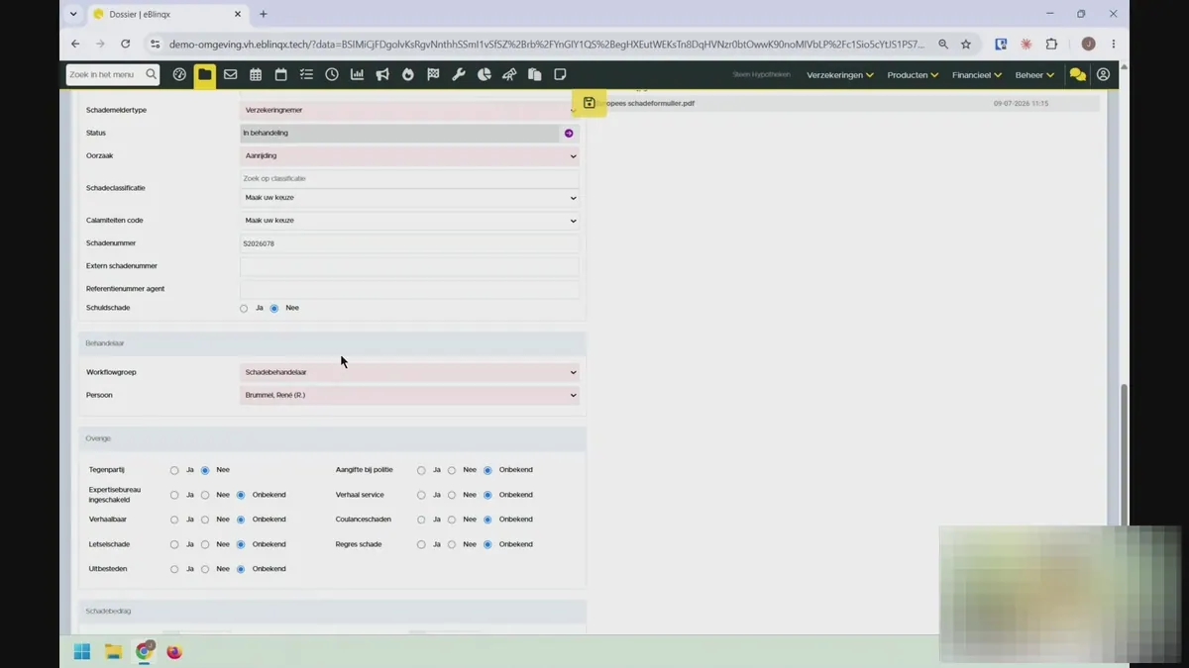
Task: Open the mail envelope icon
Action: (x=230, y=74)
